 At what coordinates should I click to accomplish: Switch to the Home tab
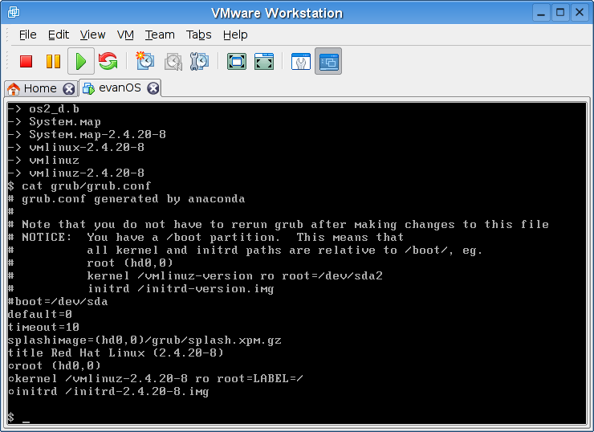click(x=34, y=88)
